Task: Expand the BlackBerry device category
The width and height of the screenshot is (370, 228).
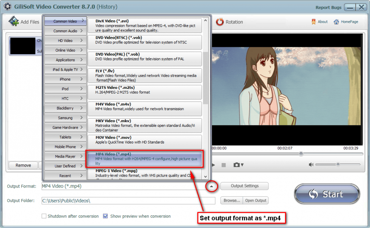Action: point(65,108)
